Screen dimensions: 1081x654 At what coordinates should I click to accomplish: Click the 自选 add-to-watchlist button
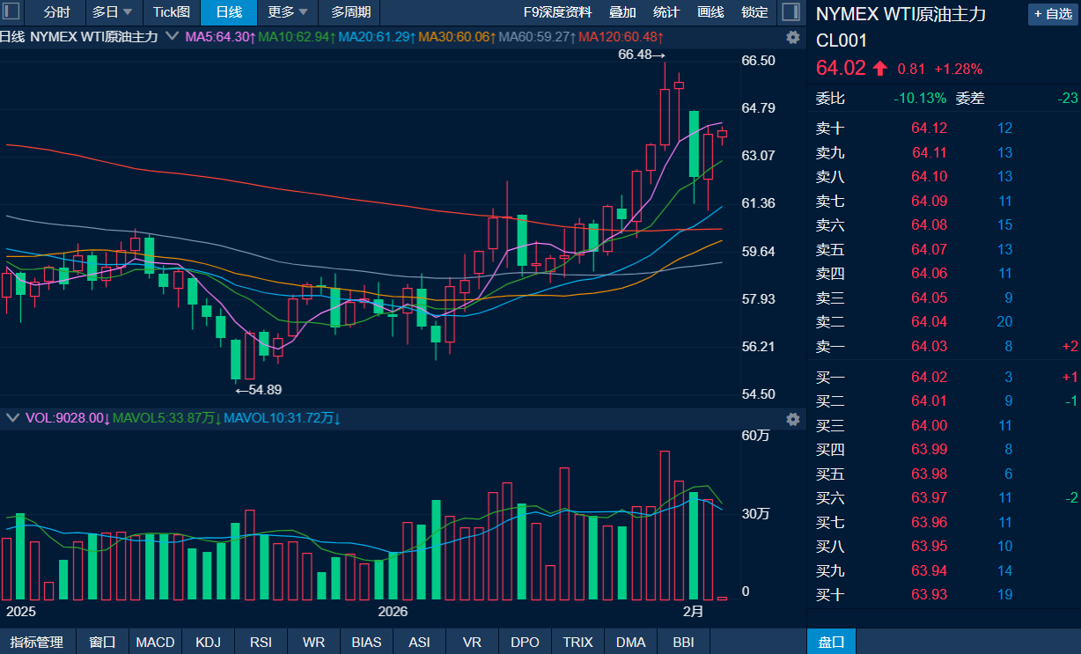1051,14
